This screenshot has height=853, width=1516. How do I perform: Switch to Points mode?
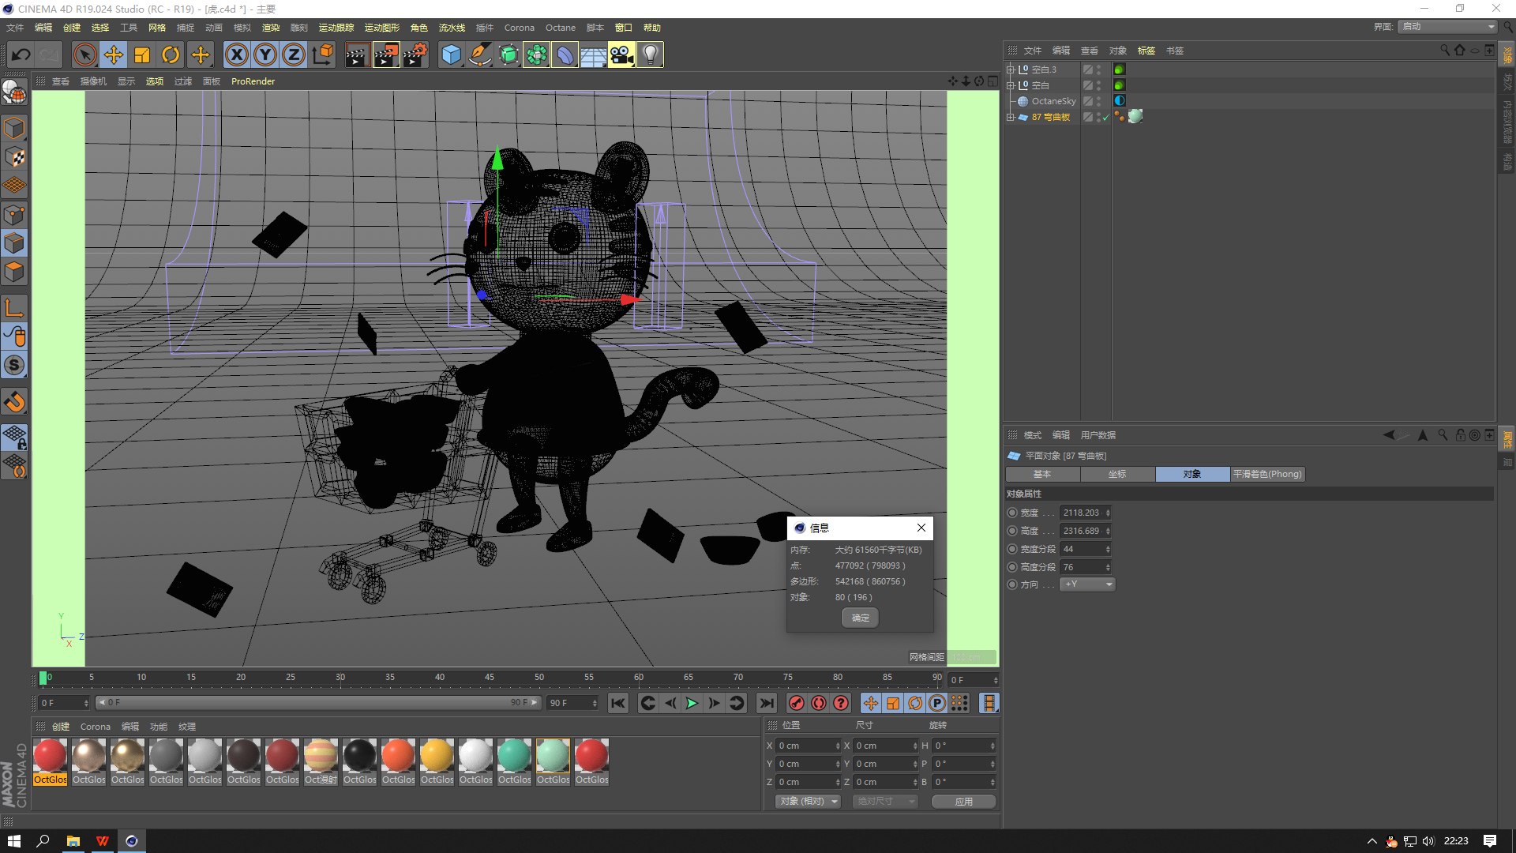pyautogui.click(x=14, y=215)
